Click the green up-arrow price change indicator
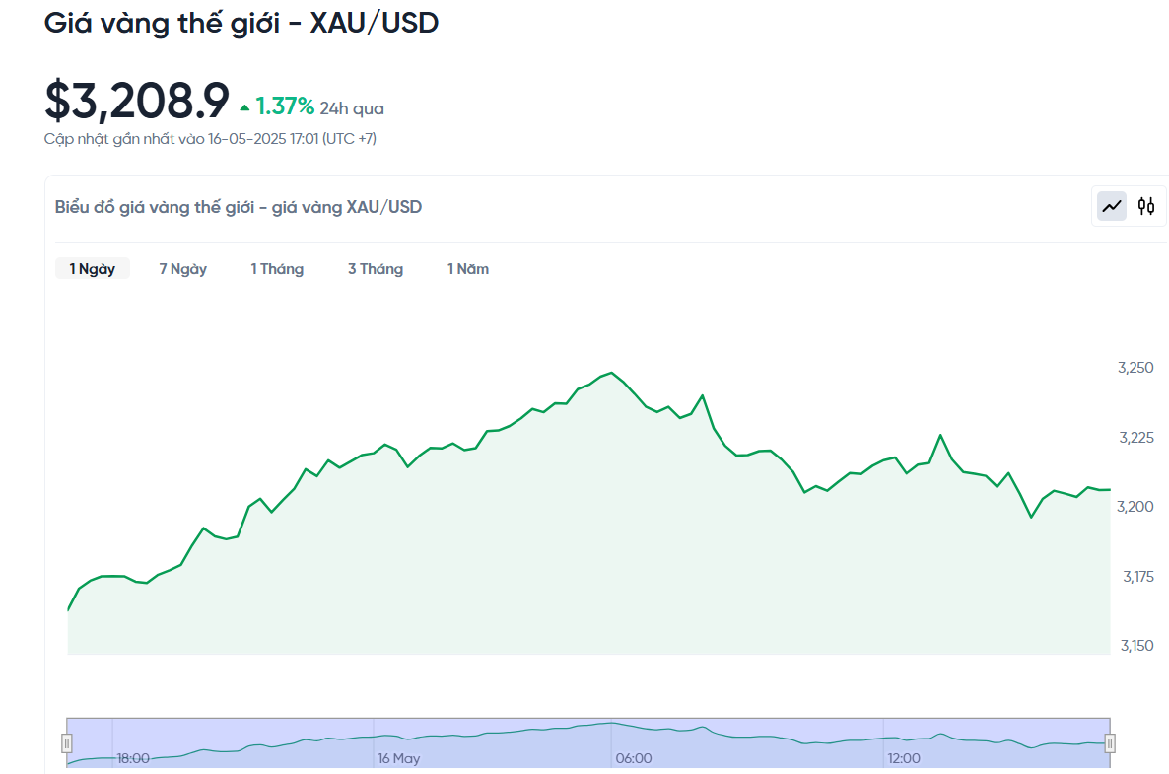This screenshot has height=774, width=1169. pos(244,107)
